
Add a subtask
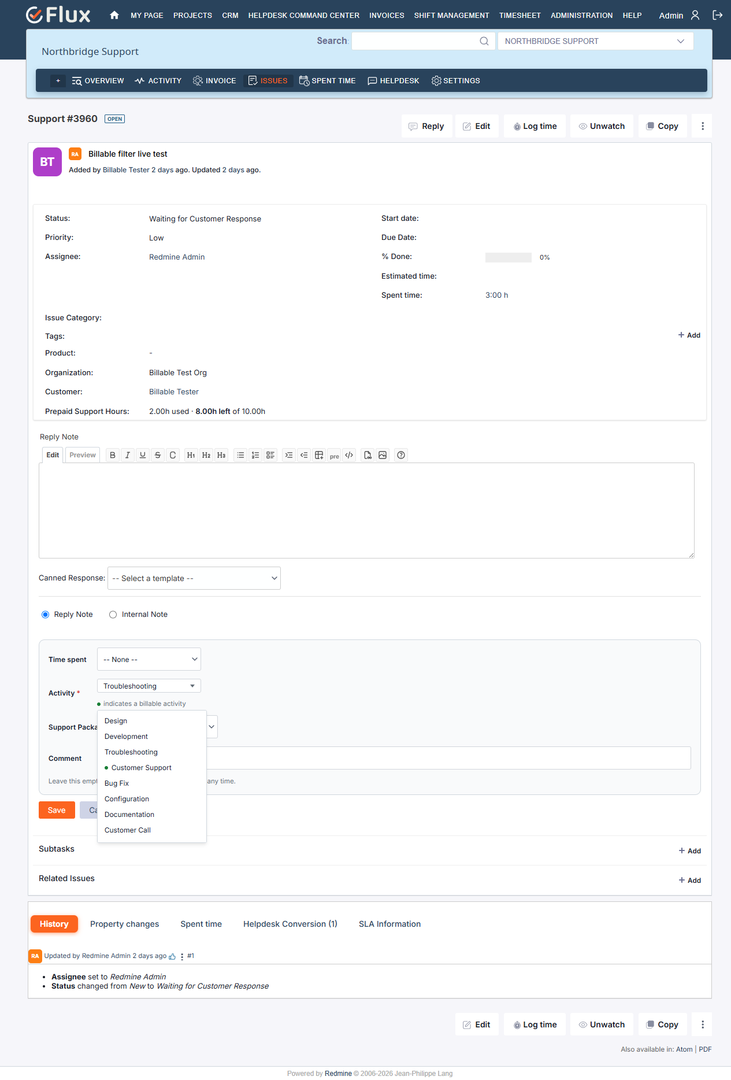[x=689, y=851]
